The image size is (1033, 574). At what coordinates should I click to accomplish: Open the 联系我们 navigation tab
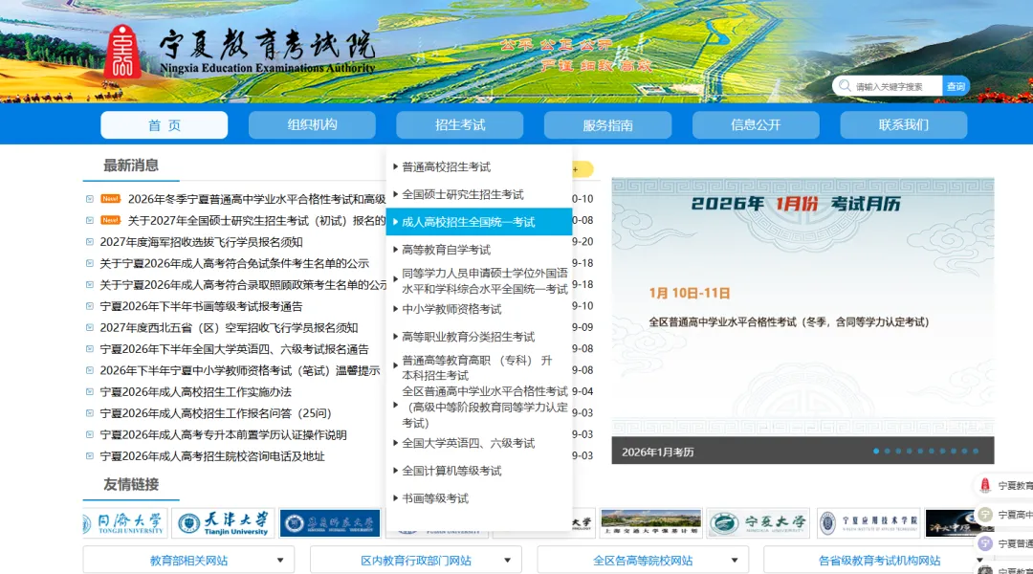[x=904, y=124]
